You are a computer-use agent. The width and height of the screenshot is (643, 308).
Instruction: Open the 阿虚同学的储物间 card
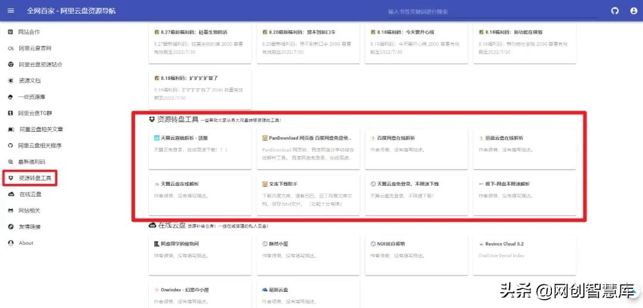click(x=199, y=254)
